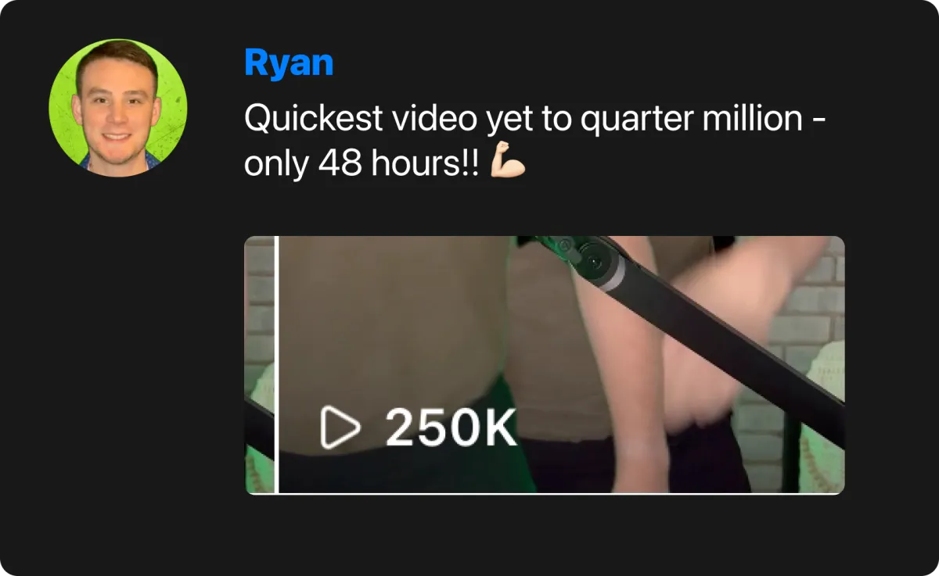Click the 250K view count
Screen dimensions: 939x576
451,428
